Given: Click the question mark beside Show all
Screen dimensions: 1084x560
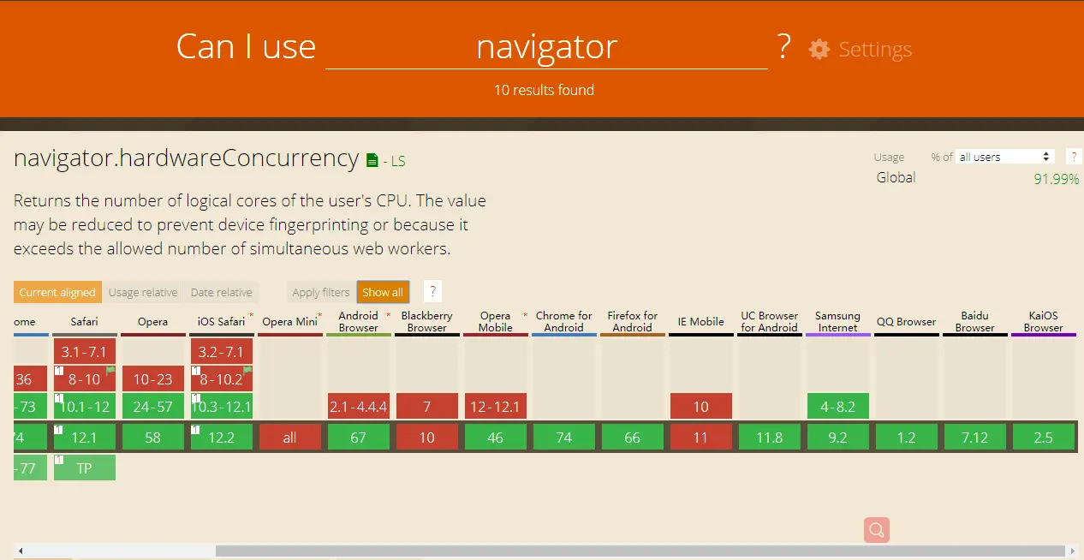Looking at the screenshot, I should [x=432, y=292].
